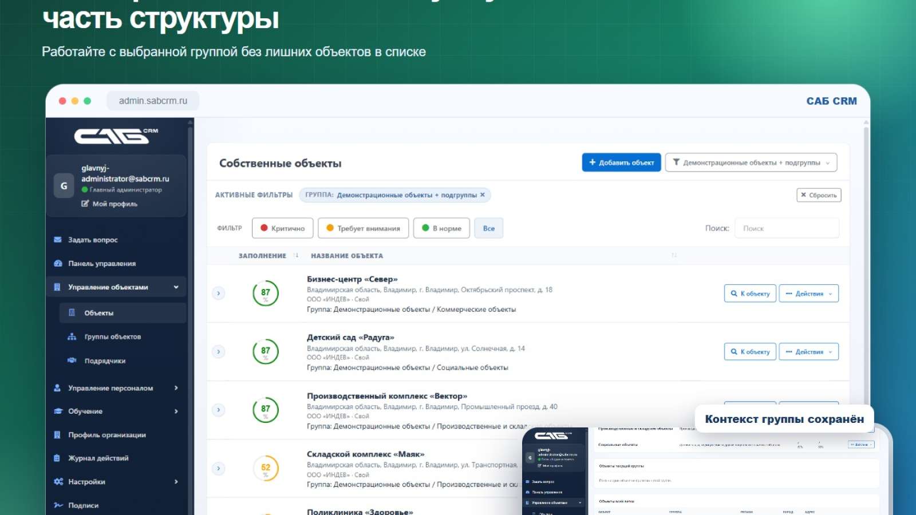Expand Управление персоналом menu

[116, 388]
